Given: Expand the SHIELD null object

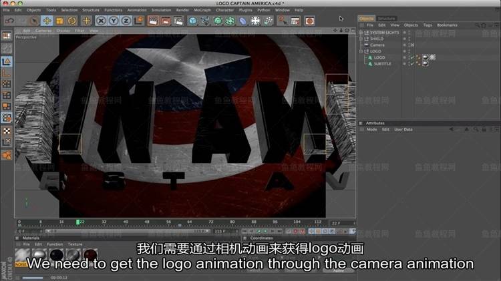Looking at the screenshot, I should 361,39.
